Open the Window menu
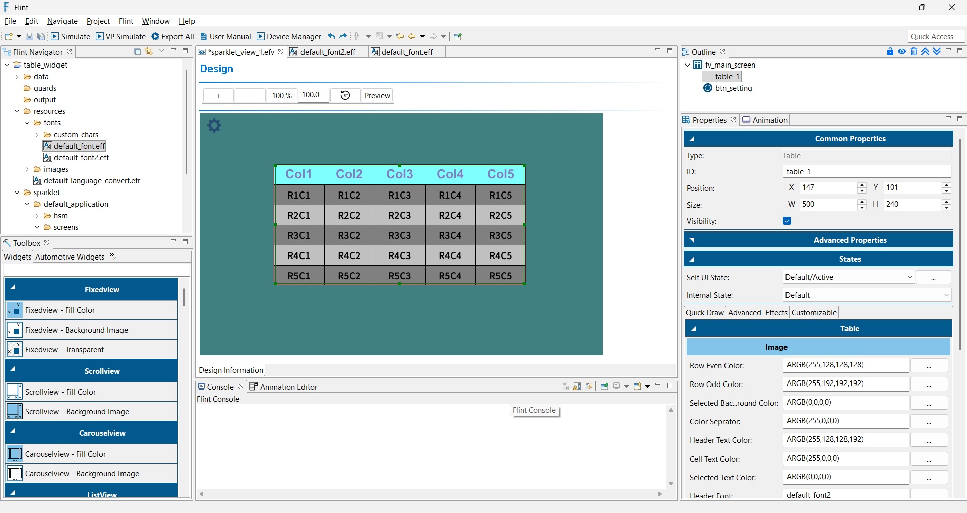 click(x=156, y=21)
